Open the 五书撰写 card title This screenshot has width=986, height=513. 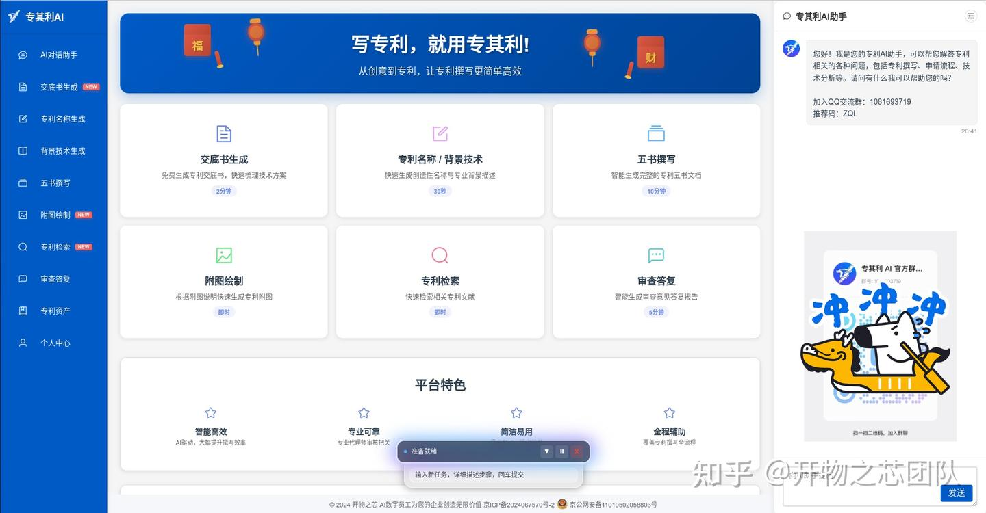click(656, 159)
